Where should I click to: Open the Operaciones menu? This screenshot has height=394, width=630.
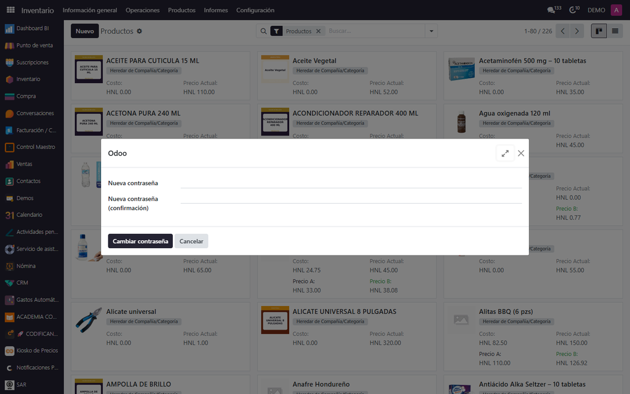(143, 10)
